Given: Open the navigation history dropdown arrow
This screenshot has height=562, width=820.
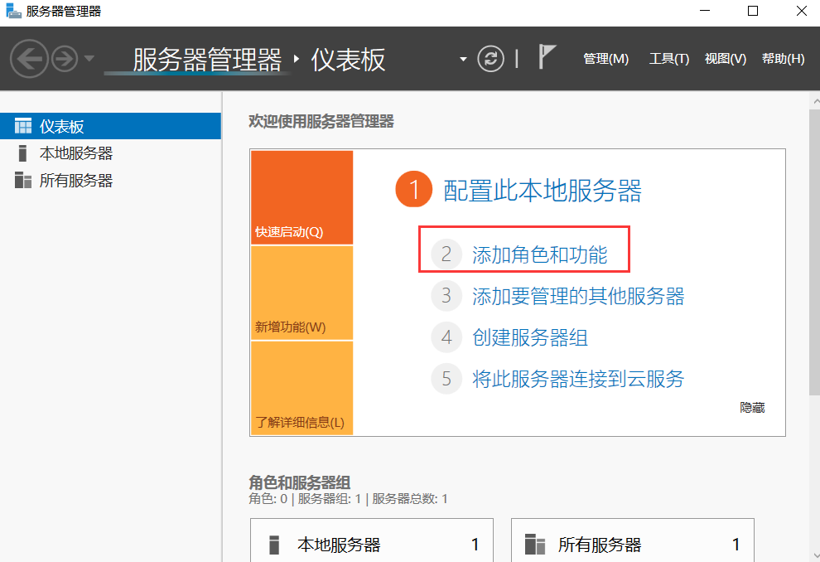Looking at the screenshot, I should pos(89,59).
